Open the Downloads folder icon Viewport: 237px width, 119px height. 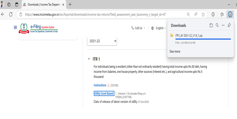[x=211, y=25]
